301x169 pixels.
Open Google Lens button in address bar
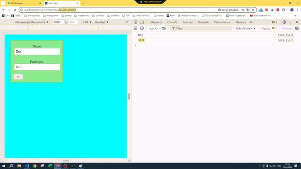click(x=228, y=10)
